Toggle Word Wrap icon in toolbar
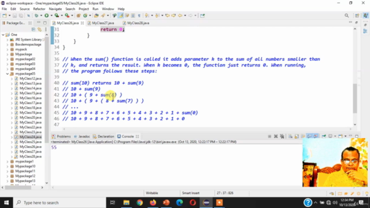 coord(127,16)
